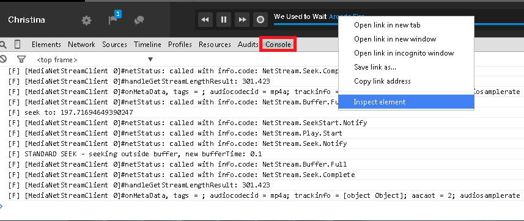Switch to the Sources tab

pos(114,45)
